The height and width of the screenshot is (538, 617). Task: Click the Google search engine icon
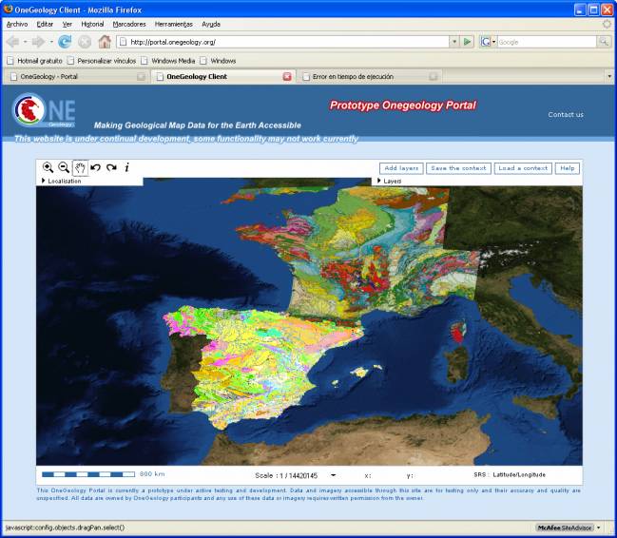point(486,41)
